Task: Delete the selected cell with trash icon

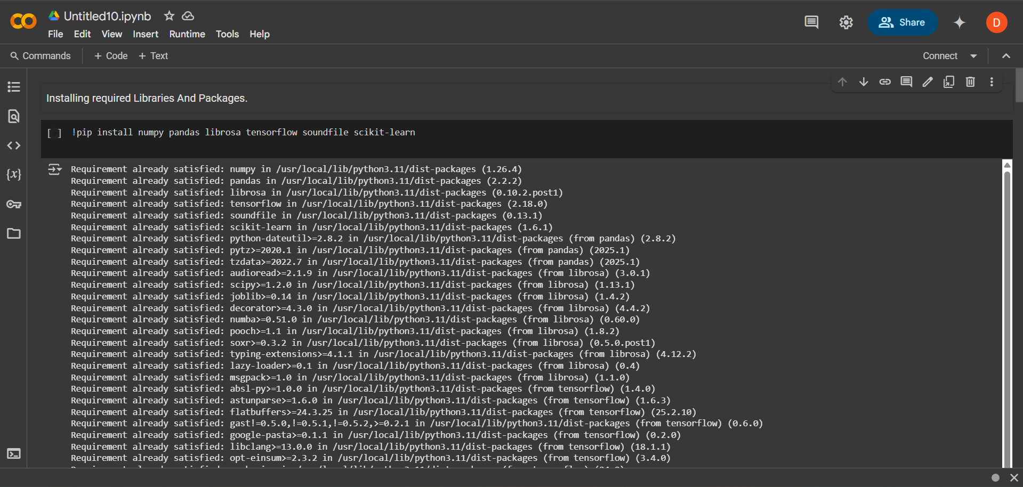Action: click(970, 82)
